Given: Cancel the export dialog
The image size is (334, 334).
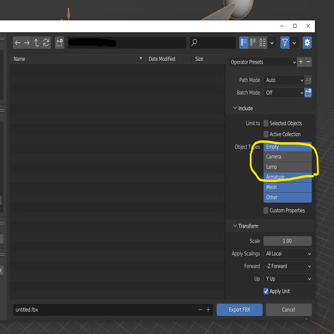Looking at the screenshot, I should click(x=288, y=310).
